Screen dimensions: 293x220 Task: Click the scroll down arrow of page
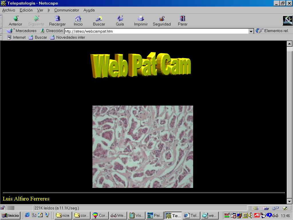(x=289, y=201)
